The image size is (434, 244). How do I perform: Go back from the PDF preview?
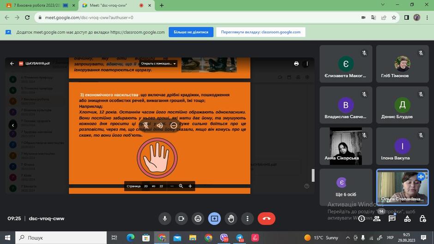click(12, 63)
